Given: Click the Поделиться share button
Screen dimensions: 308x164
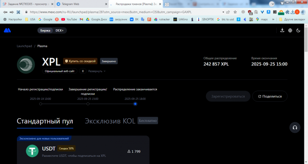Looking at the screenshot, I should [x=270, y=96].
